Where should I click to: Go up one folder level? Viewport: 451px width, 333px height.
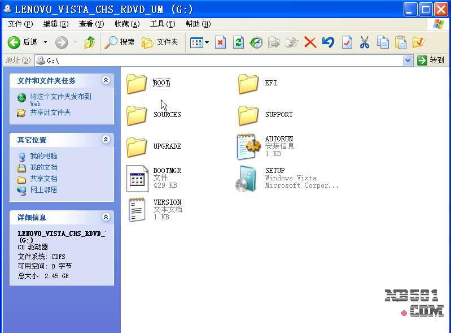90,42
